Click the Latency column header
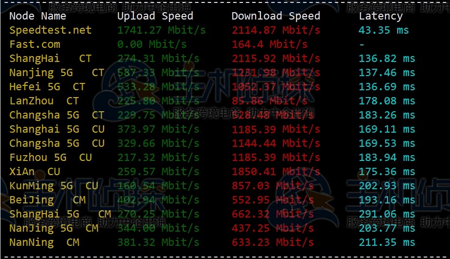This screenshot has width=450, height=259. (381, 16)
